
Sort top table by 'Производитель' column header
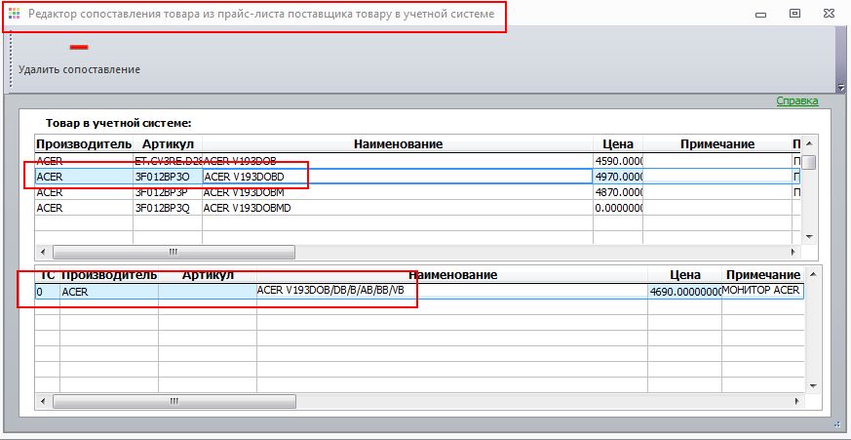click(x=84, y=144)
